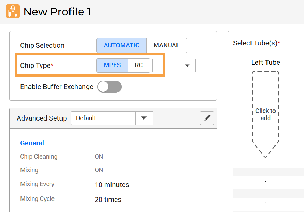Screen dimensions: 304x212
Task: Switch chip selection to MANUAL
Action: [x=166, y=45]
